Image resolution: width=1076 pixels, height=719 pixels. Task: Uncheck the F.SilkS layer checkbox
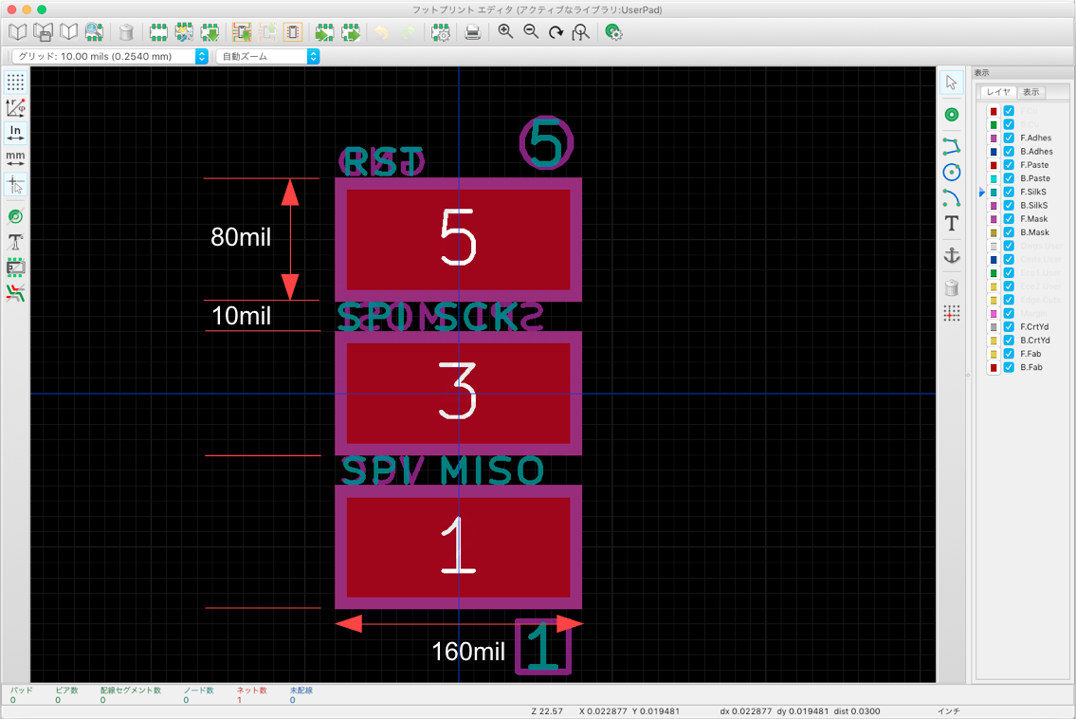tap(1009, 192)
